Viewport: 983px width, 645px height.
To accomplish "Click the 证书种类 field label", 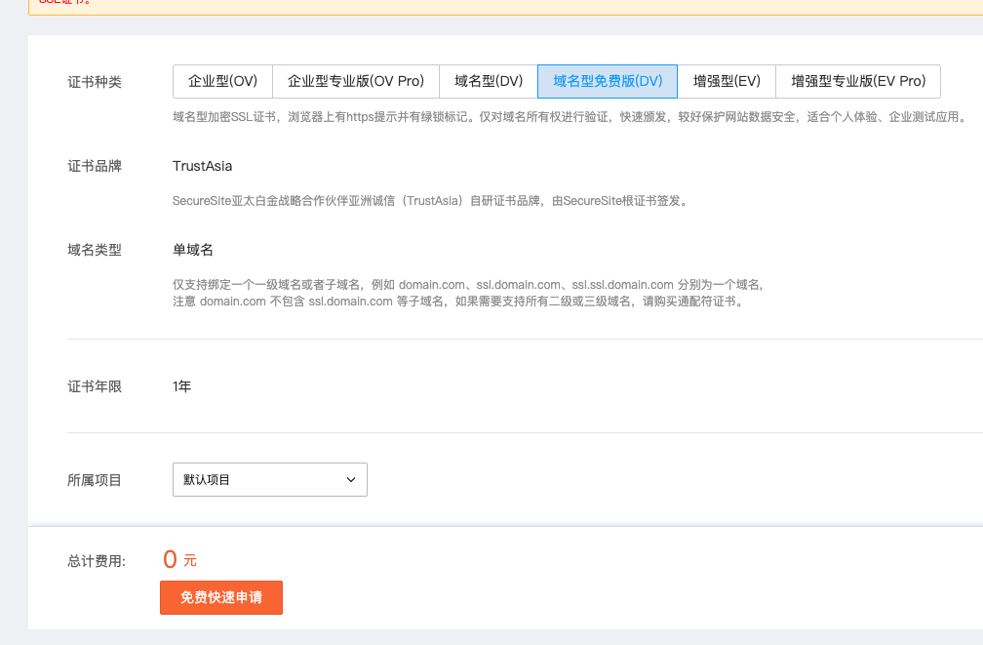I will [x=95, y=82].
